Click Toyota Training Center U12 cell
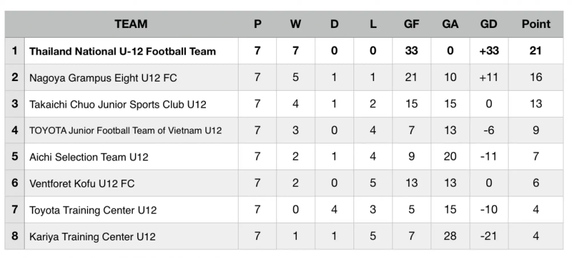The height and width of the screenshot is (258, 572). pos(131,209)
